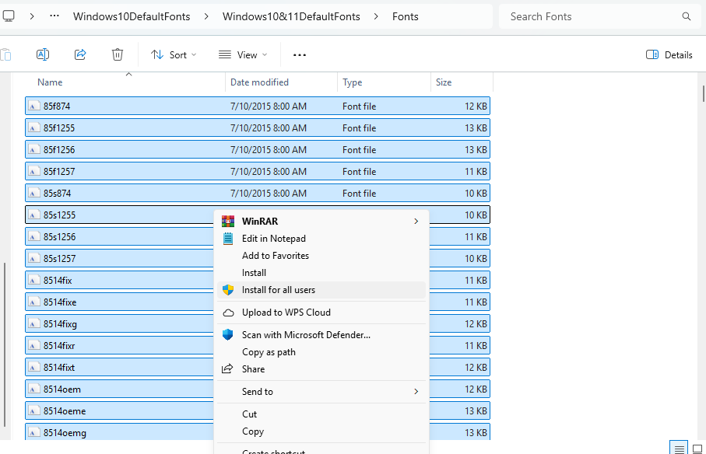The height and width of the screenshot is (454, 706).
Task: Expand hidden path ellipsis in address bar
Action: [54, 16]
